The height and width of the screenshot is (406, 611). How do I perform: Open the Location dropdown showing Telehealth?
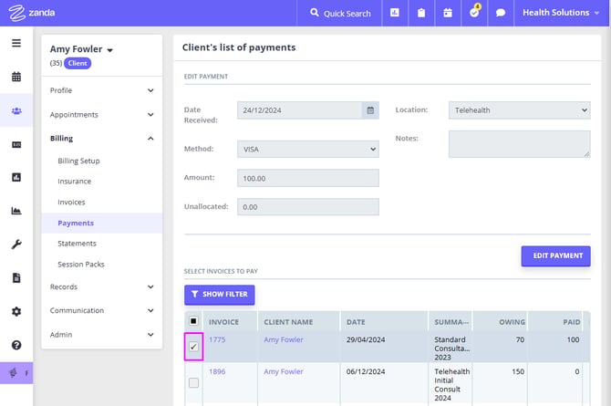(x=519, y=110)
